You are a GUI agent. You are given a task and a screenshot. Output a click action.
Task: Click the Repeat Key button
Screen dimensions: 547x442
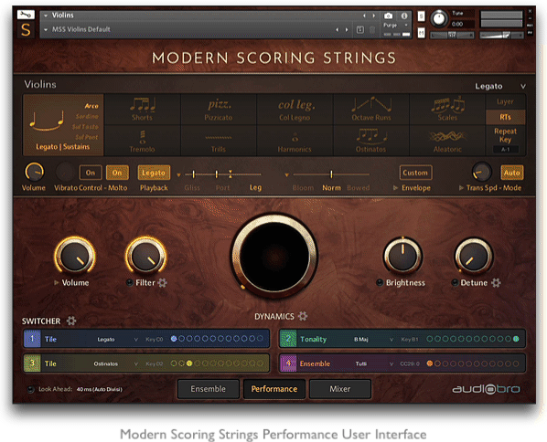505,135
